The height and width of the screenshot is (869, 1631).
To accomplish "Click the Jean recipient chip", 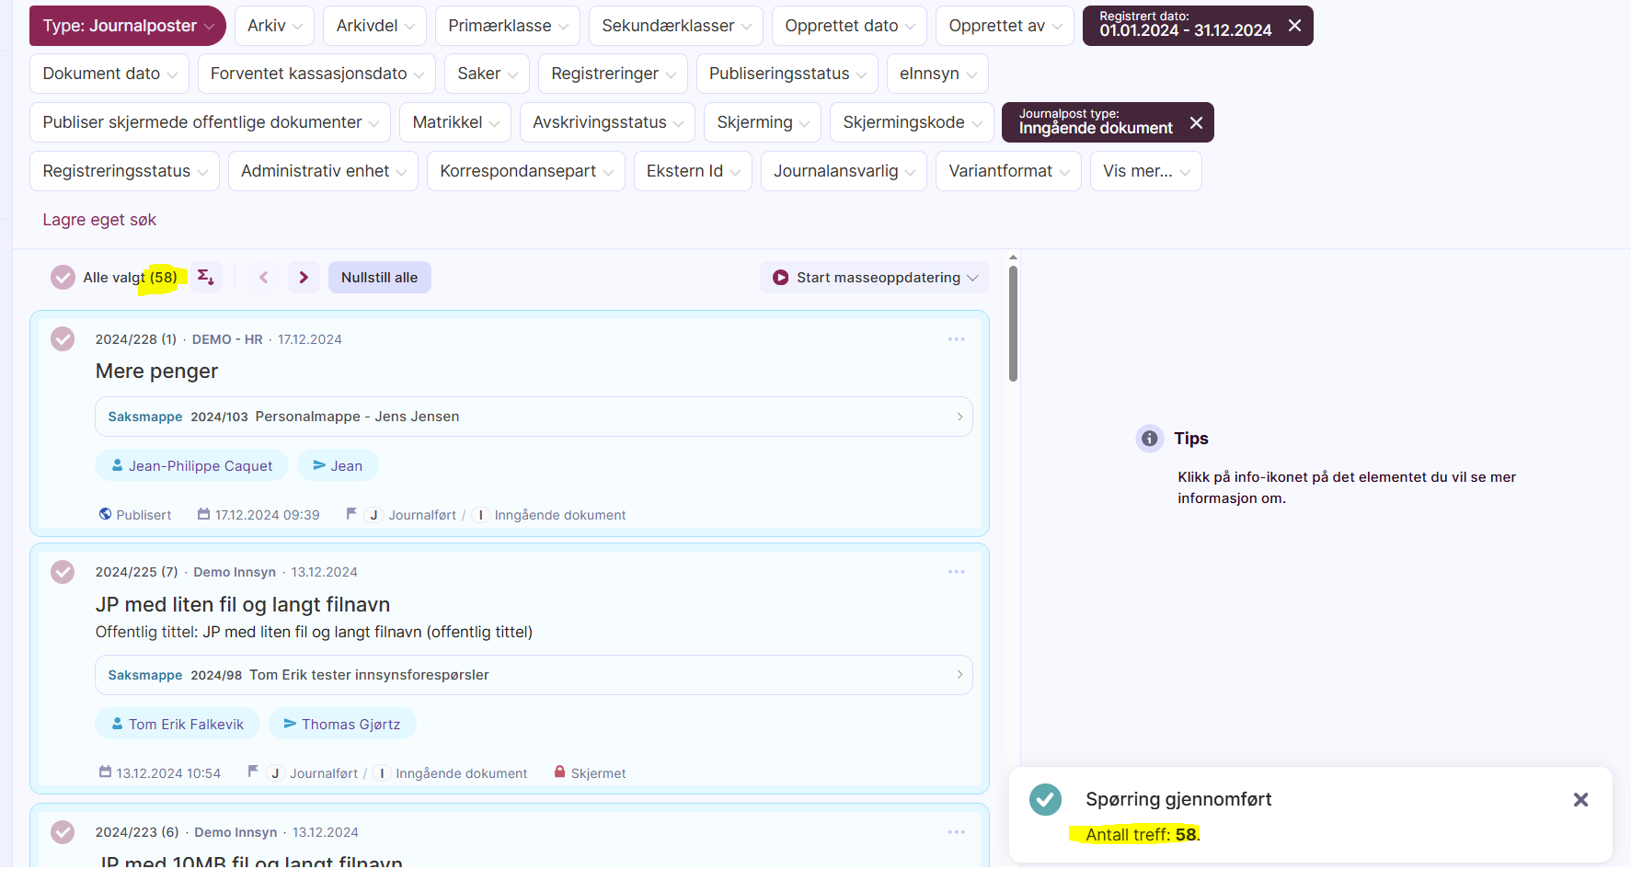I will point(338,465).
